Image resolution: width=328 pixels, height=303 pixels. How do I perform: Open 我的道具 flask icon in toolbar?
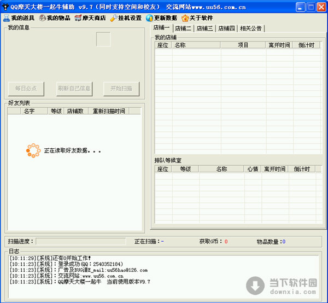tap(7, 18)
